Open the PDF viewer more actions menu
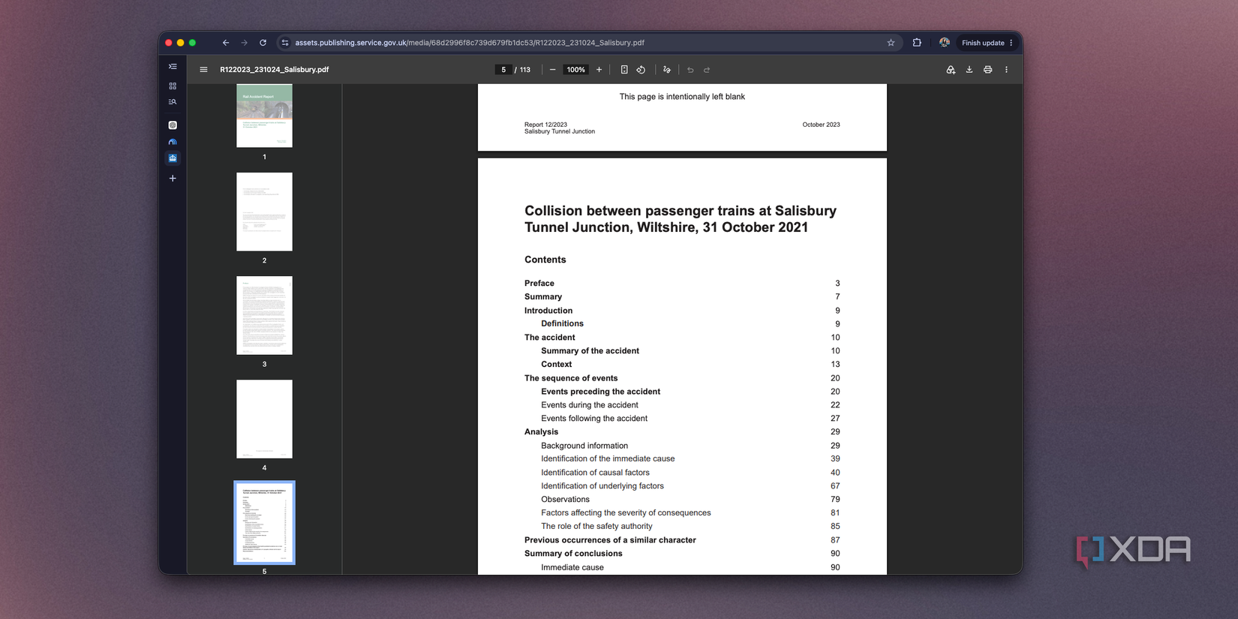 (x=1006, y=70)
